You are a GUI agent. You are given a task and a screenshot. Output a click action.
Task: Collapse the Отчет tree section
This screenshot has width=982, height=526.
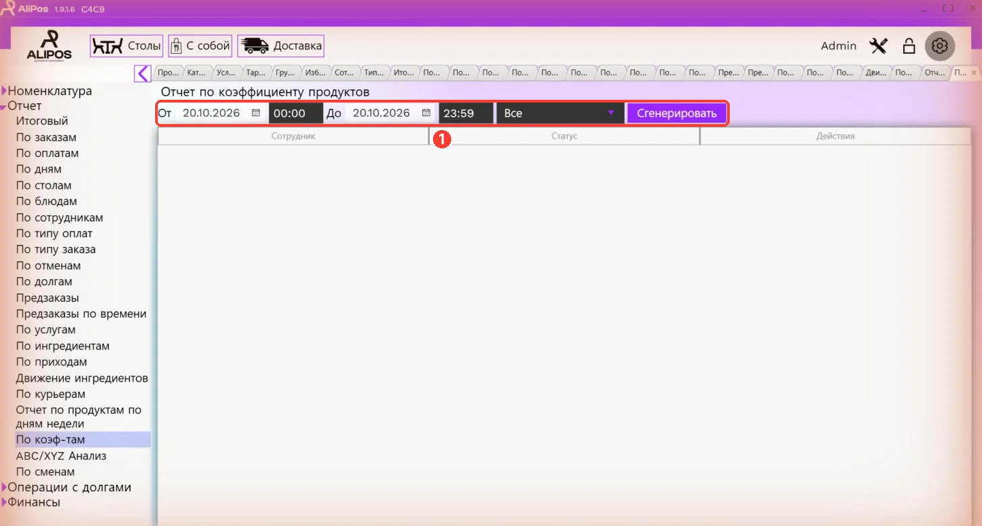click(4, 107)
